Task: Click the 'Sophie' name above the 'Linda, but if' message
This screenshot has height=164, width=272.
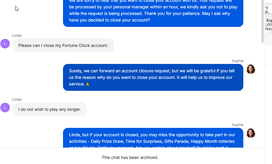Action: pos(237,125)
